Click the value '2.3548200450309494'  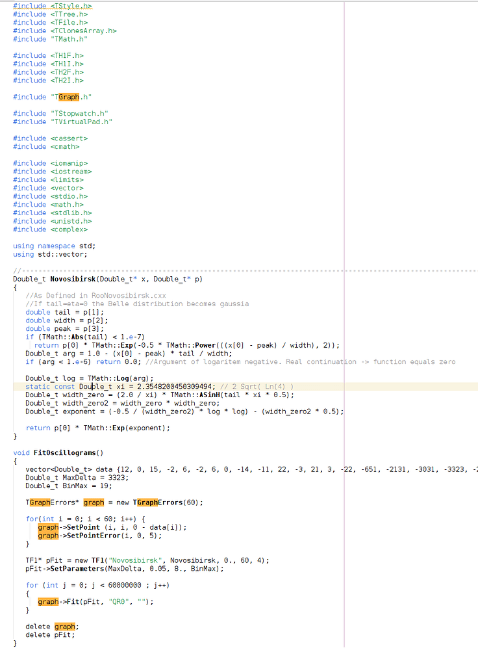(x=175, y=387)
